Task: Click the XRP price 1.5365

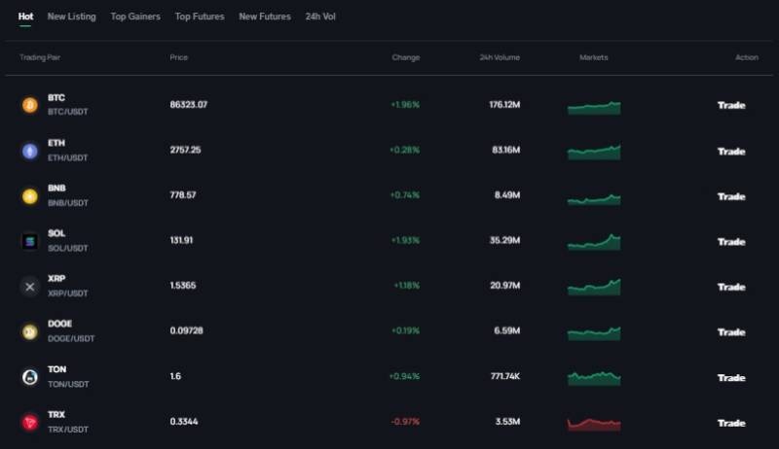Action: click(183, 285)
